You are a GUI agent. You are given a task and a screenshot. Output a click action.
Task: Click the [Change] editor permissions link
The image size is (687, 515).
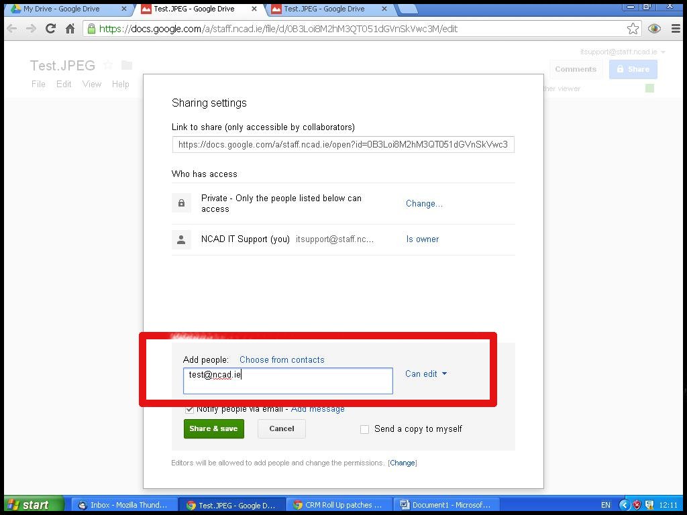point(403,463)
